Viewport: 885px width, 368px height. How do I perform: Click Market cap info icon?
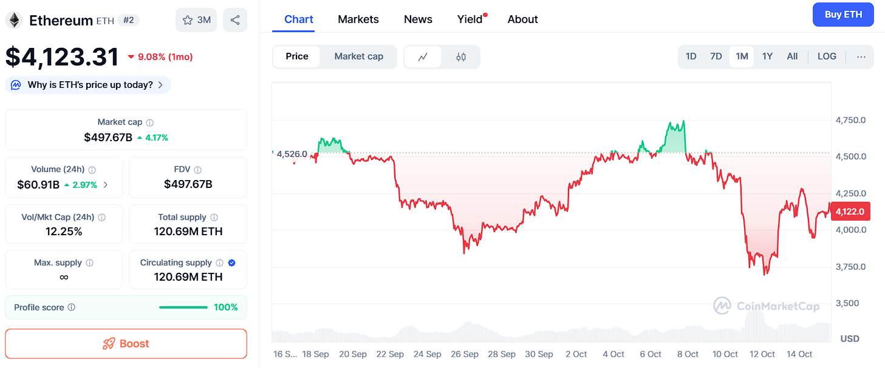point(150,122)
